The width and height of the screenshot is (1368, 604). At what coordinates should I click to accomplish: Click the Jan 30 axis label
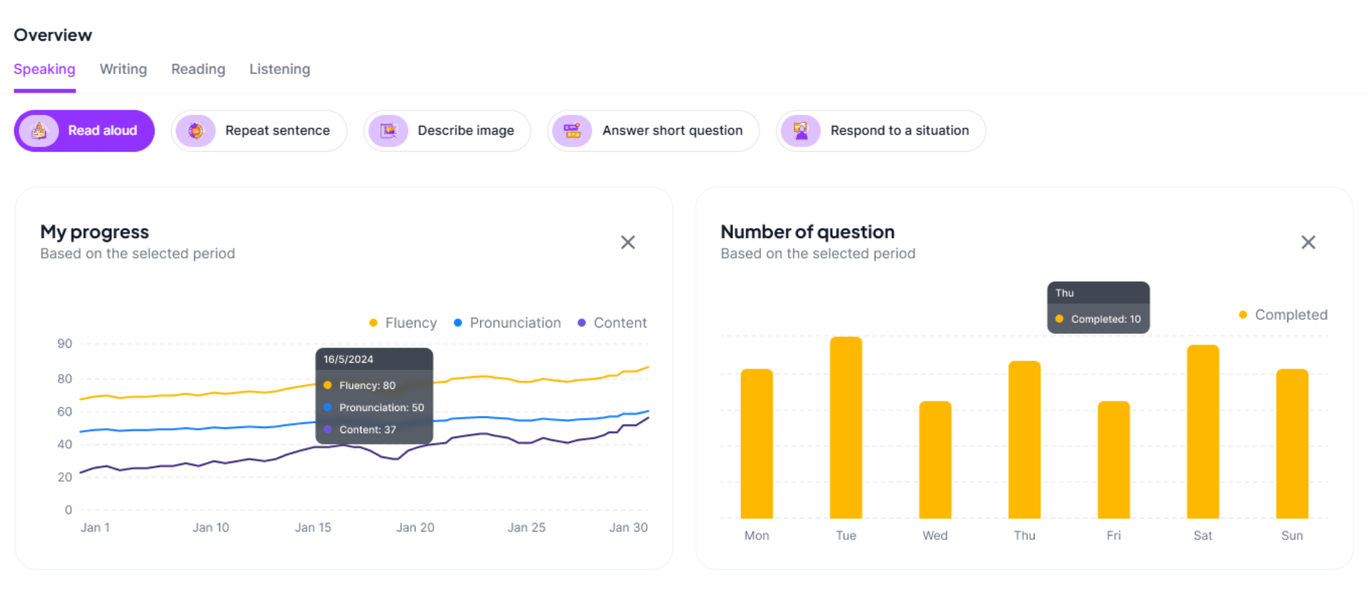click(x=628, y=528)
